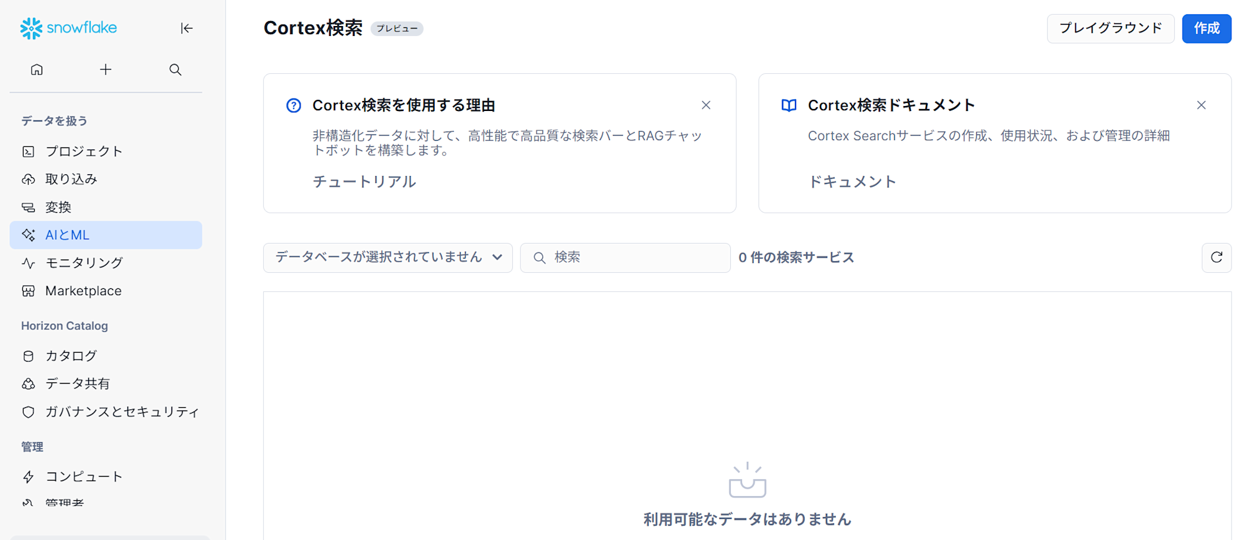
Task: Click the Horizon Catalog section header
Action: pos(65,325)
